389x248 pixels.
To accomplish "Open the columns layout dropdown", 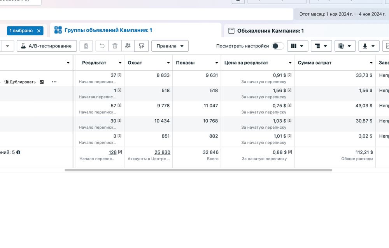I will click(x=298, y=46).
